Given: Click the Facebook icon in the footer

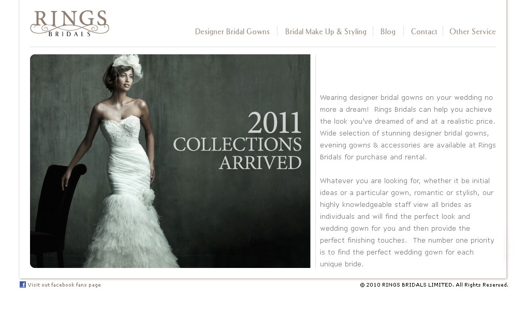Looking at the screenshot, I should click(x=23, y=285).
